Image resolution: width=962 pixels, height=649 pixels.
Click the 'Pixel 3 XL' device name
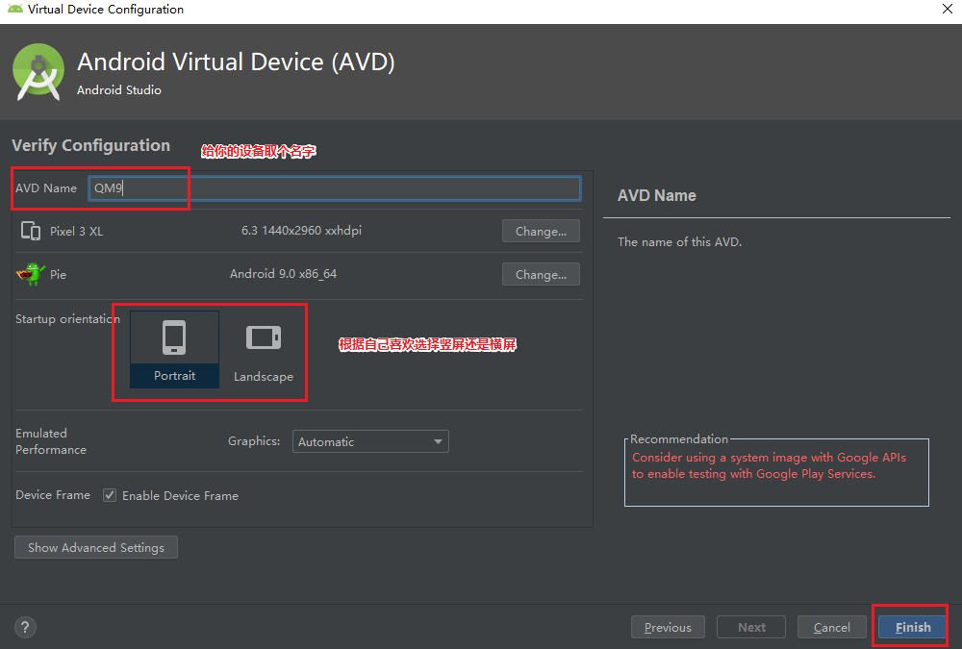[77, 232]
